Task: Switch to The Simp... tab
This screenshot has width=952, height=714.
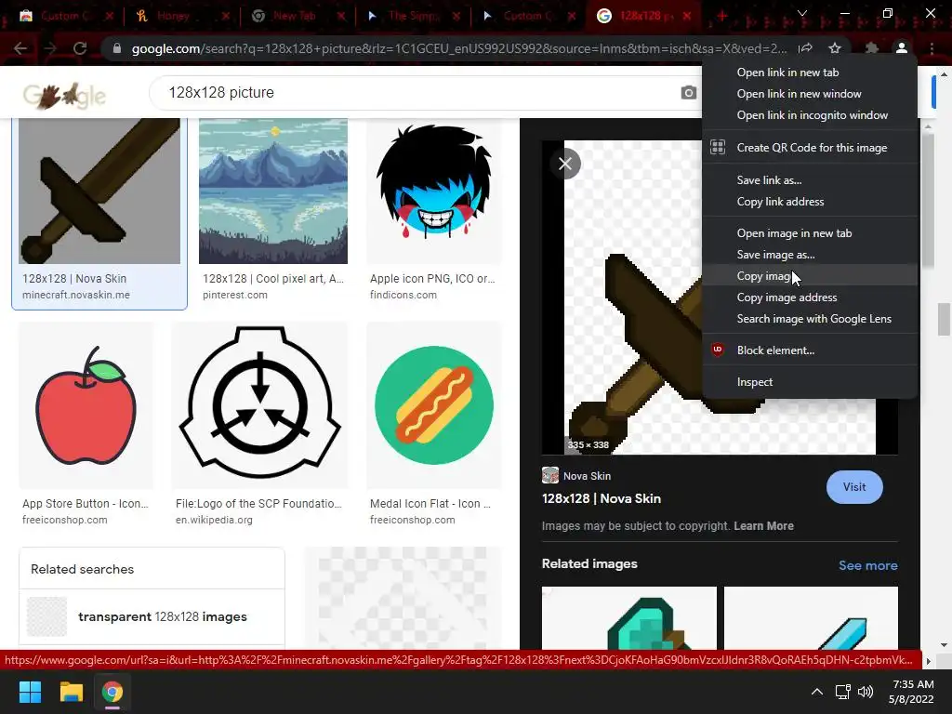Action: pos(413,16)
